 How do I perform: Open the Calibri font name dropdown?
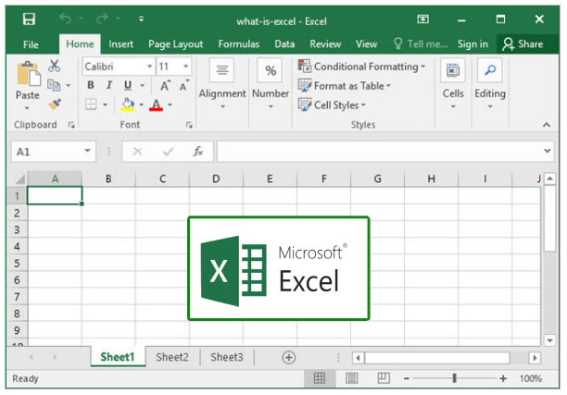pos(149,67)
